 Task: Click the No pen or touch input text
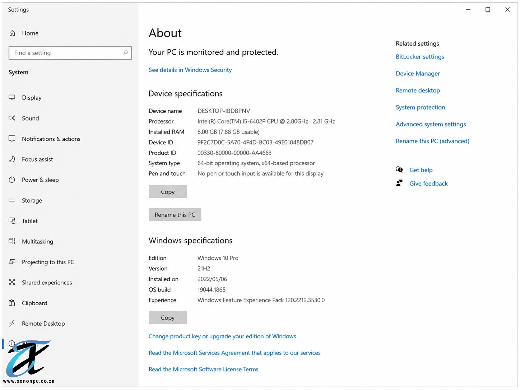click(260, 173)
